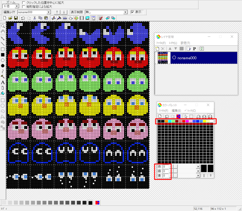This screenshot has width=242, height=211.
Task: Undo with the main toolbar arrow
Action: [x=23, y=18]
